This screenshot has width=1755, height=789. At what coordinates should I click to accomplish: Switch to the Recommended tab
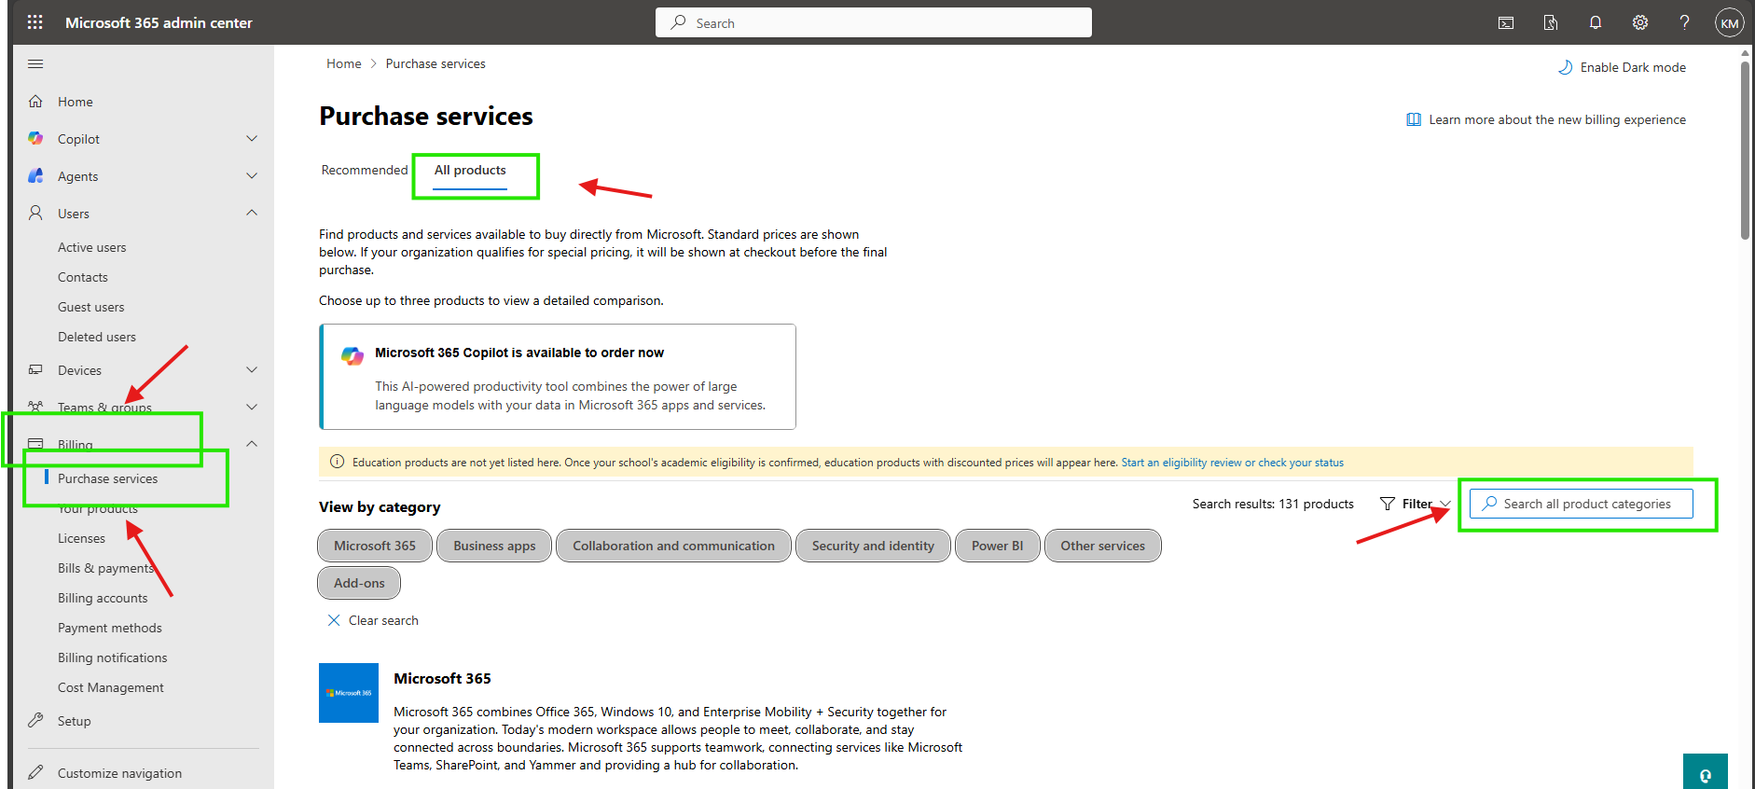(x=365, y=170)
